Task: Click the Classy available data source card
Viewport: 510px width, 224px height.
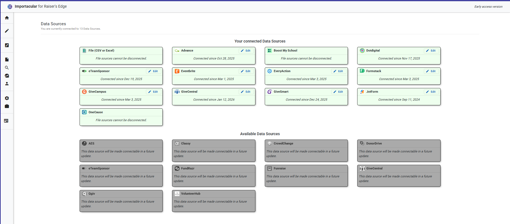Action: coord(213,151)
